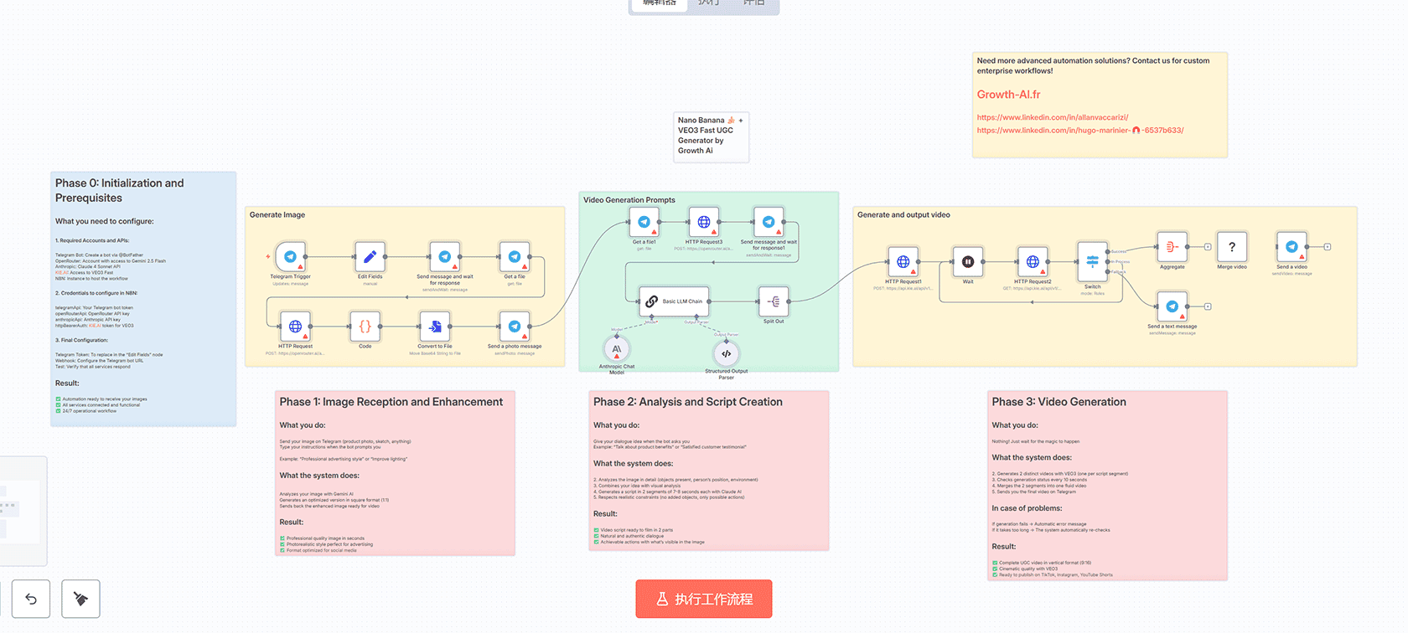This screenshot has height=633, width=1408.
Task: Switch to the 编辑器 (Editor) tab
Action: (x=660, y=3)
